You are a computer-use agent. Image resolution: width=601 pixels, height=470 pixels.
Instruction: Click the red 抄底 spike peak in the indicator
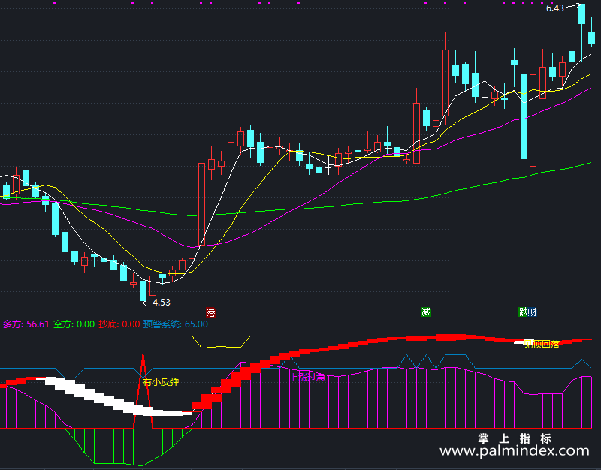point(143,357)
